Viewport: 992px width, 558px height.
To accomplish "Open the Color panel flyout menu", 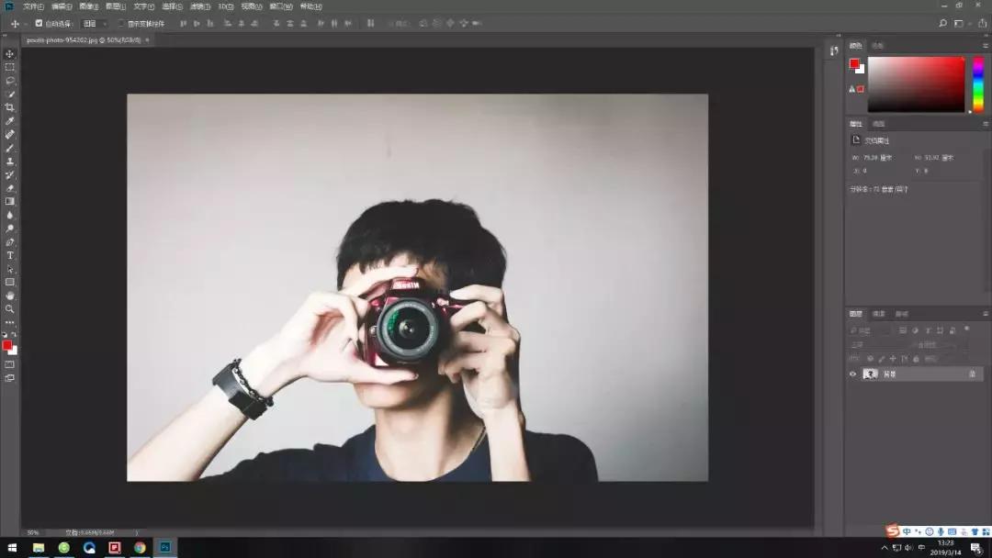I will pos(985,46).
